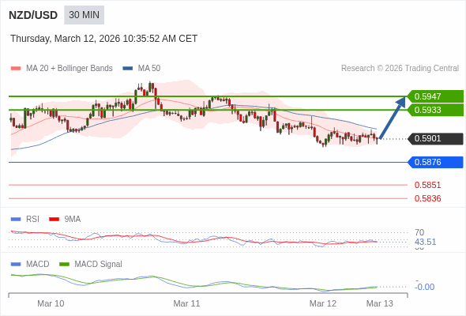Click the MACD Signal green swatch
The width and height of the screenshot is (466, 316).
click(x=65, y=265)
